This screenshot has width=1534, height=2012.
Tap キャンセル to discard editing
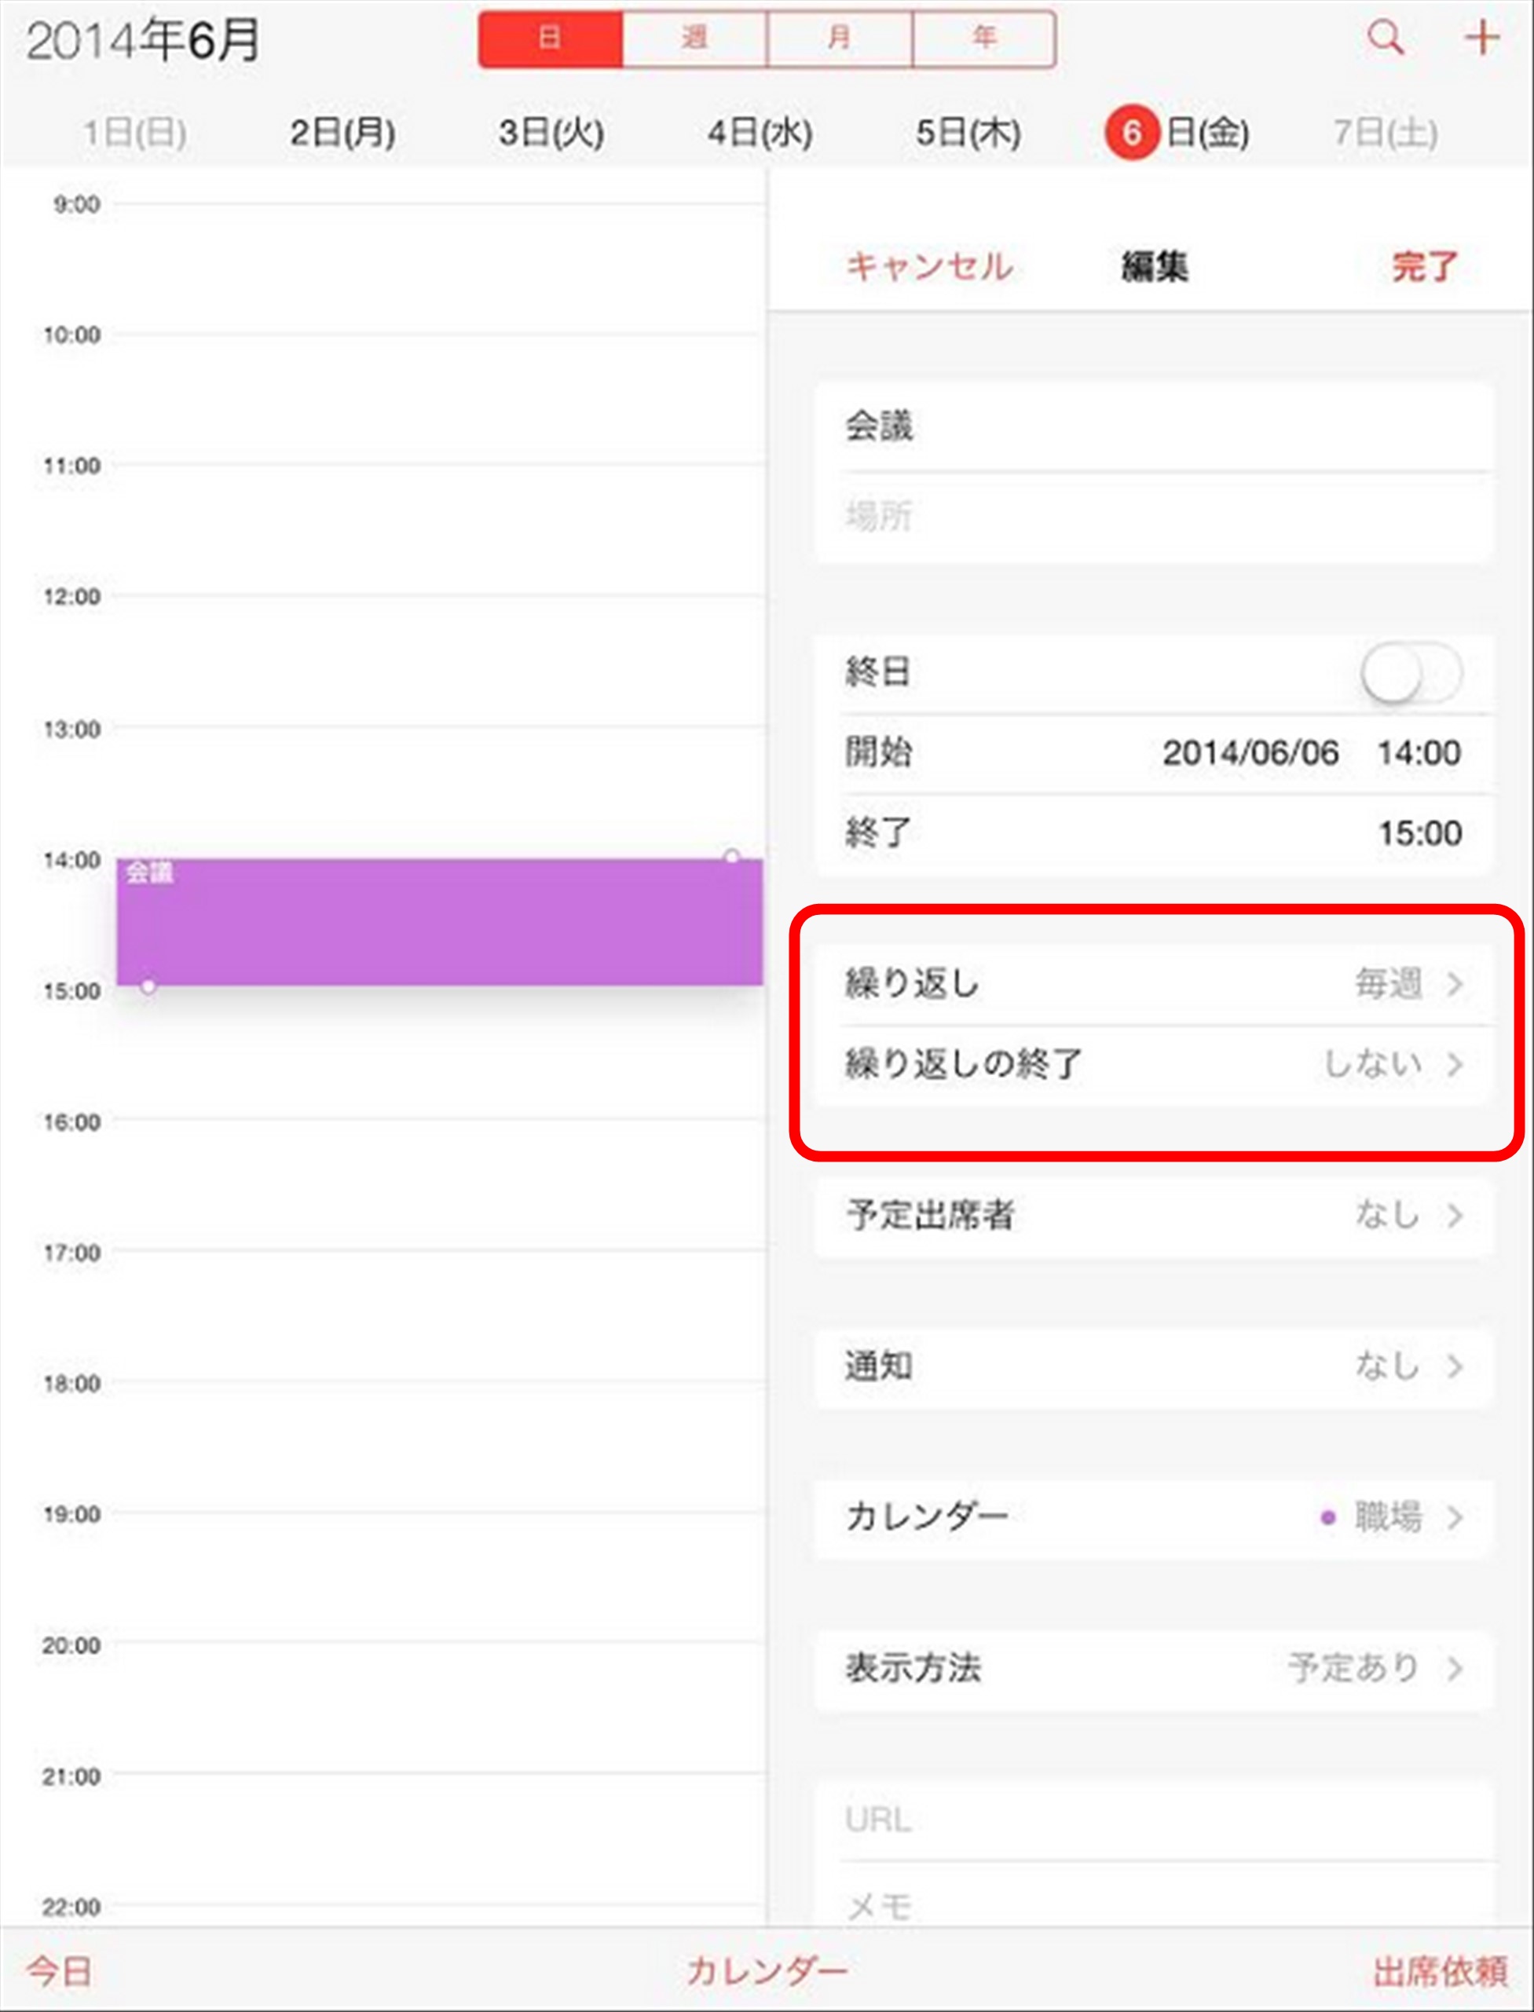coord(929,266)
